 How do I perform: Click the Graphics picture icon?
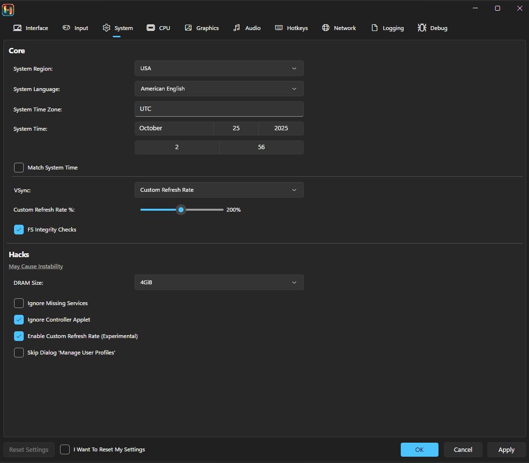(x=188, y=28)
